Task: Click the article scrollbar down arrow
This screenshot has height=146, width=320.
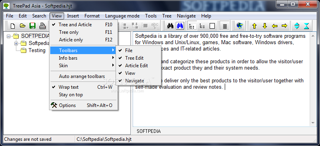Action: pyautogui.click(x=313, y=123)
